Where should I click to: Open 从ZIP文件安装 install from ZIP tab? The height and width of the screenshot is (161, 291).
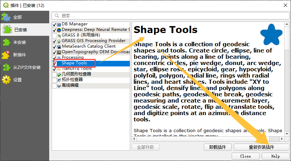pos(25,67)
